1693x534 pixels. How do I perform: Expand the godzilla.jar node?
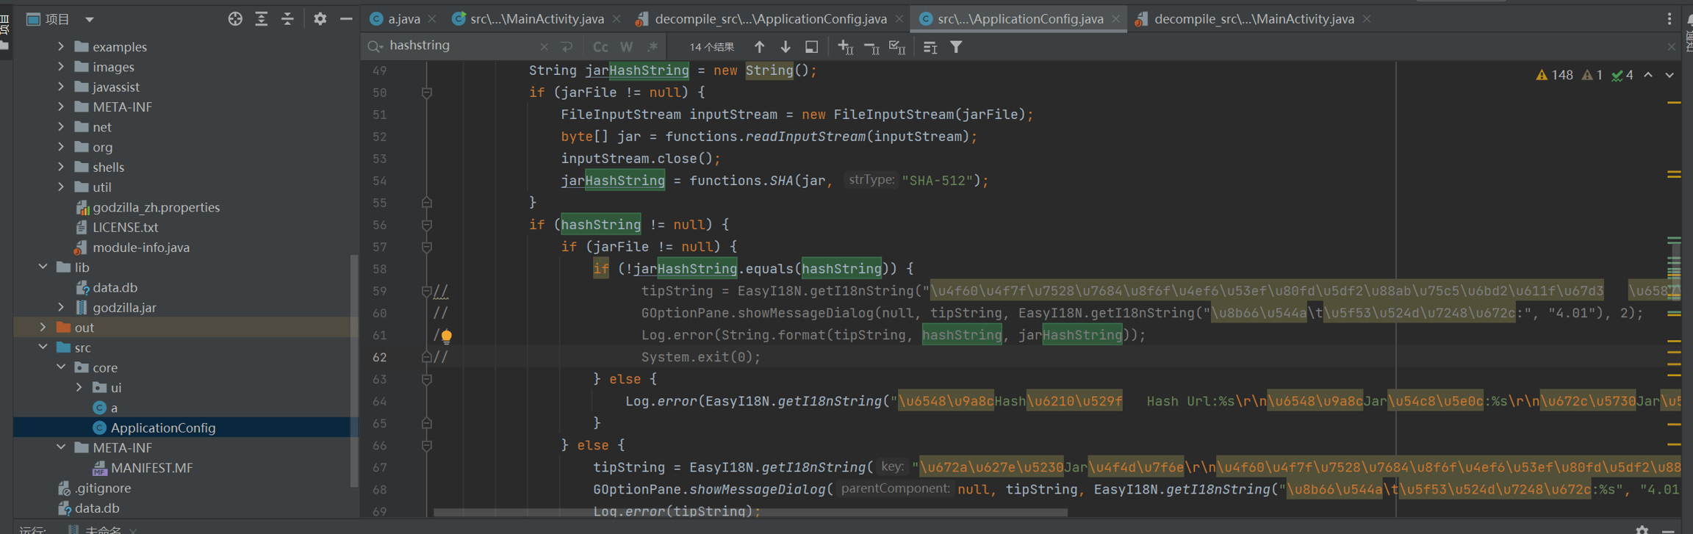coord(61,307)
